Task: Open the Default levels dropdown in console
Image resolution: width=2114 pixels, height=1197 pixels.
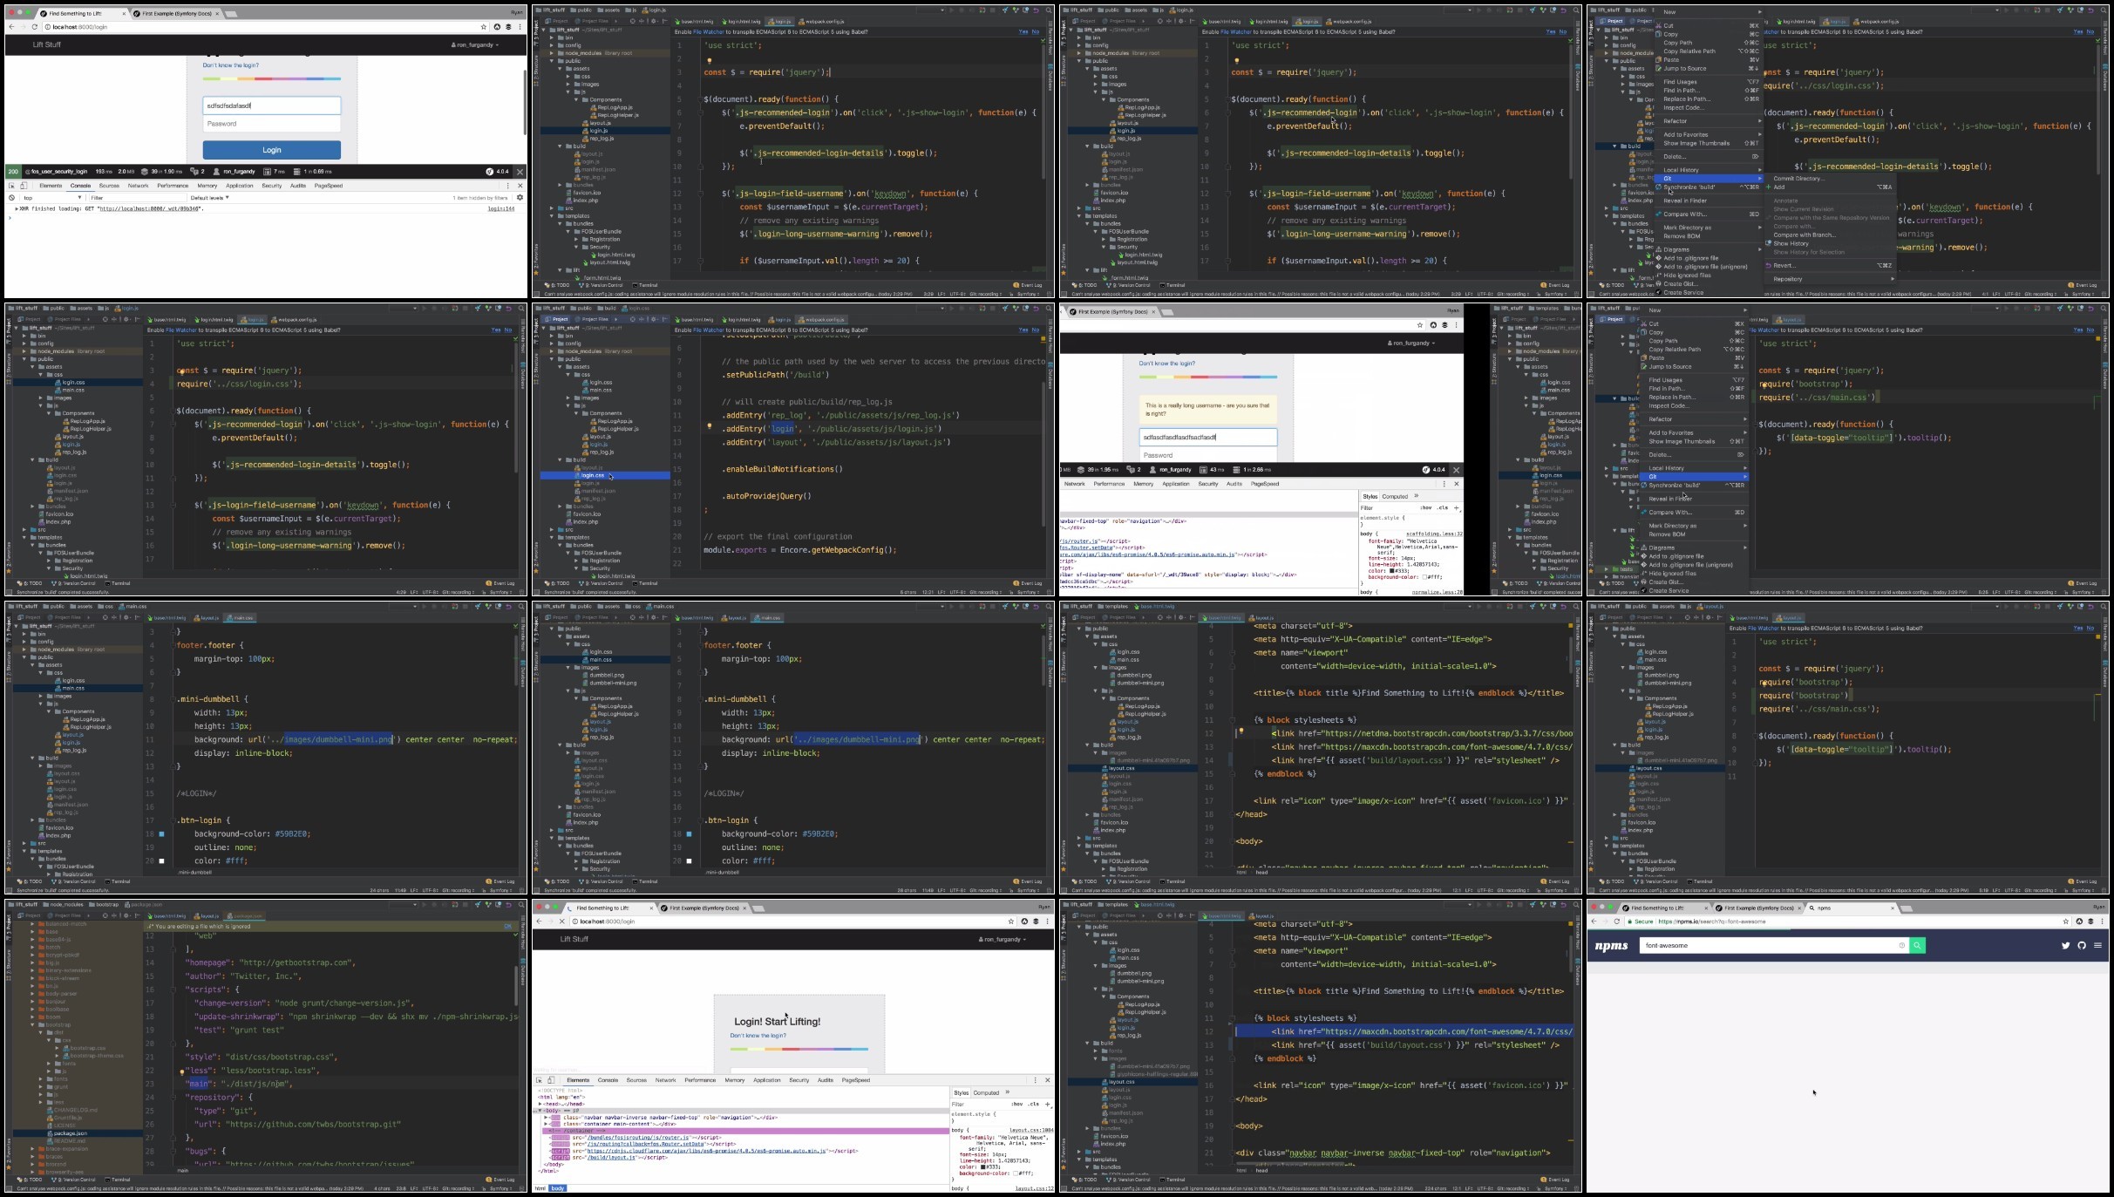Action: (210, 198)
